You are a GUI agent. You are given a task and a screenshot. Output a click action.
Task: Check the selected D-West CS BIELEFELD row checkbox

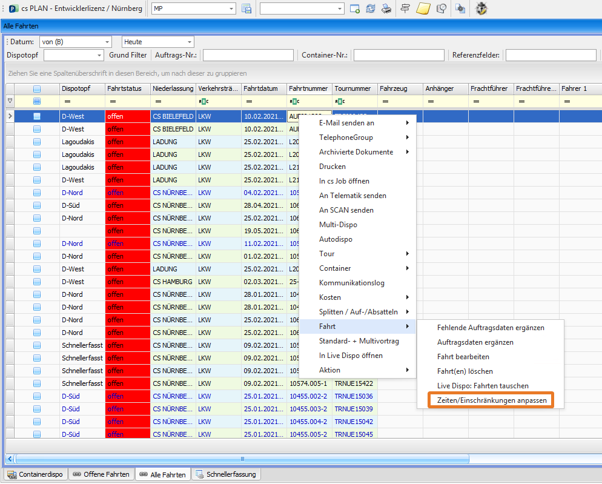[37, 116]
